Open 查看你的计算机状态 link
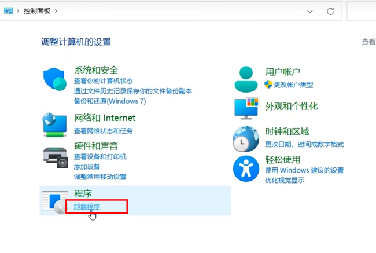 [x=104, y=81]
